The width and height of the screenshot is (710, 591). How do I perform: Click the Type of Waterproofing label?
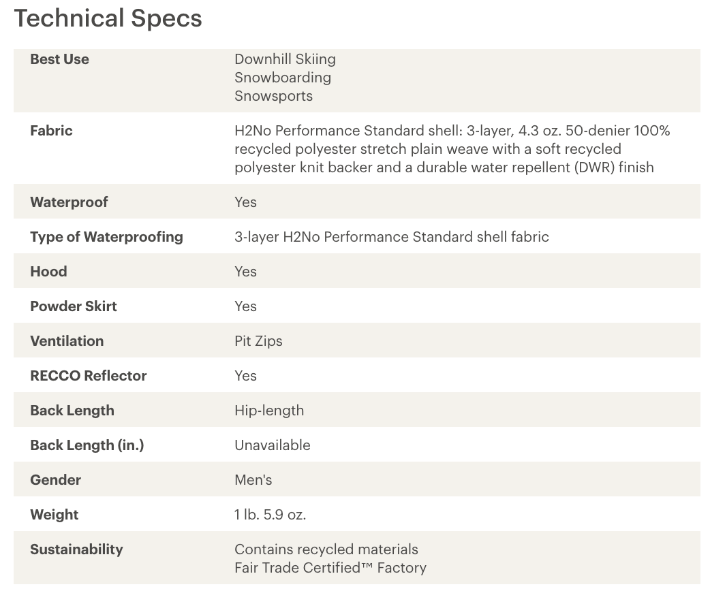coord(106,237)
